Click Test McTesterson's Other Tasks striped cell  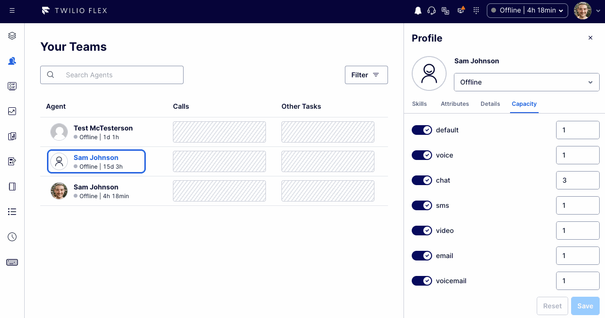pos(328,132)
